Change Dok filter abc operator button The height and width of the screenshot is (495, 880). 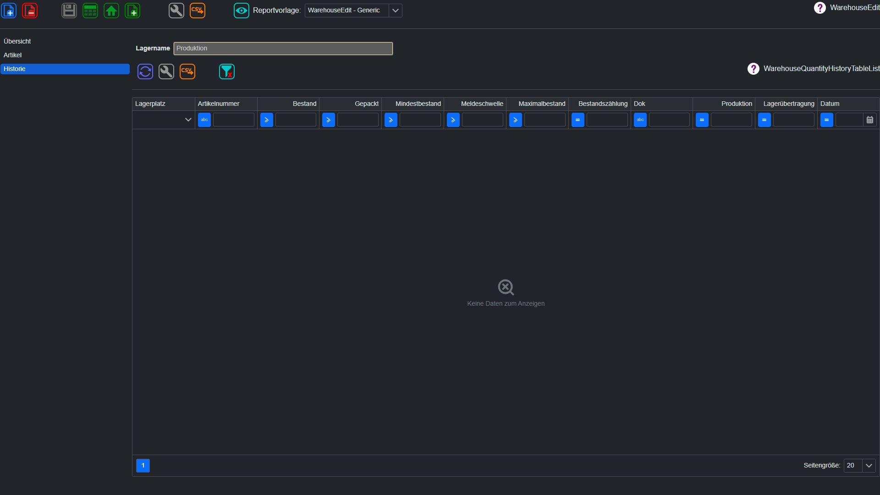(x=640, y=120)
